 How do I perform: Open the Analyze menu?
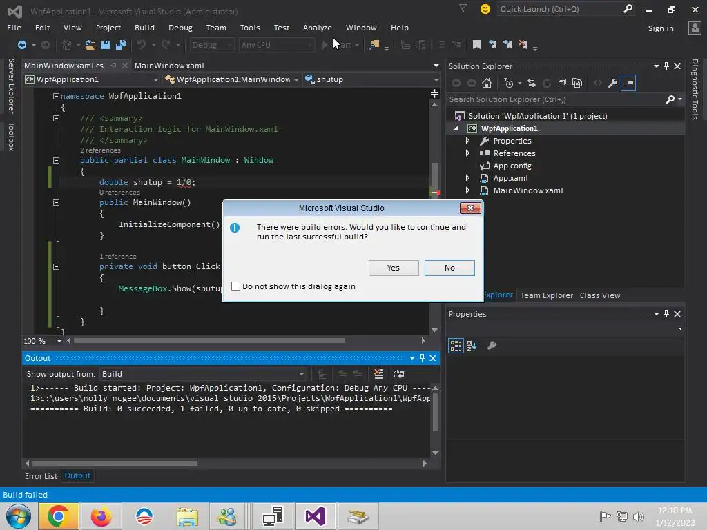318,28
